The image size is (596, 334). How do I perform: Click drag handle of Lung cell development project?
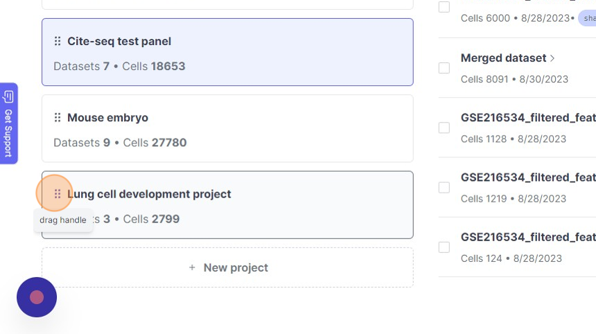pos(58,194)
